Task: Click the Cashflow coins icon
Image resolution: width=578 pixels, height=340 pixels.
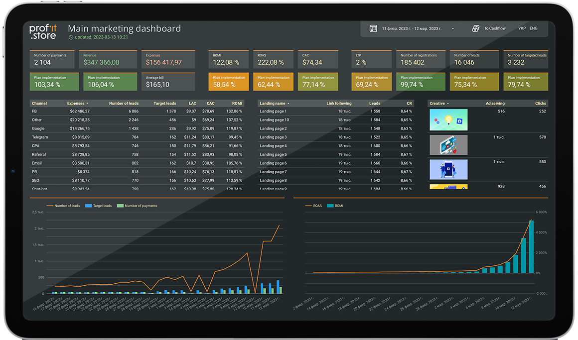Action: coord(476,29)
